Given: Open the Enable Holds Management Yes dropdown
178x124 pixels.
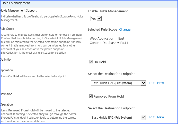Looking at the screenshot, I should pyautogui.click(x=96, y=18).
